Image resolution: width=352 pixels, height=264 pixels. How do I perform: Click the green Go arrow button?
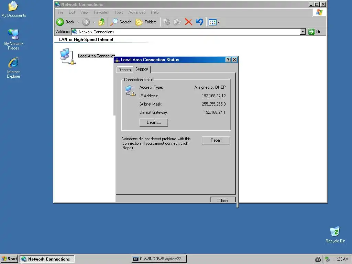click(x=311, y=32)
